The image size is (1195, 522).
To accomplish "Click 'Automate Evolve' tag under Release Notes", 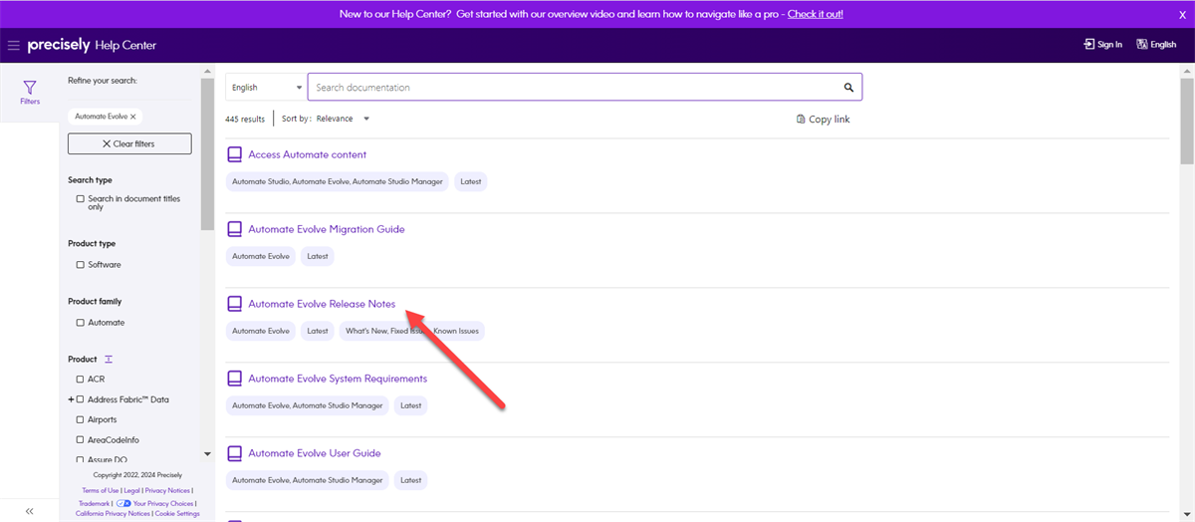I will coord(261,332).
